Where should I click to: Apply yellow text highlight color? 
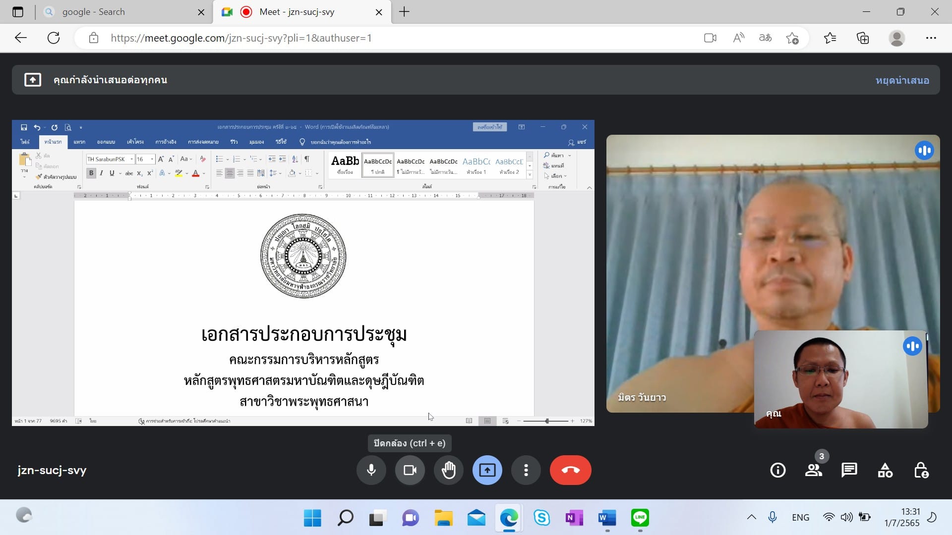tap(178, 173)
